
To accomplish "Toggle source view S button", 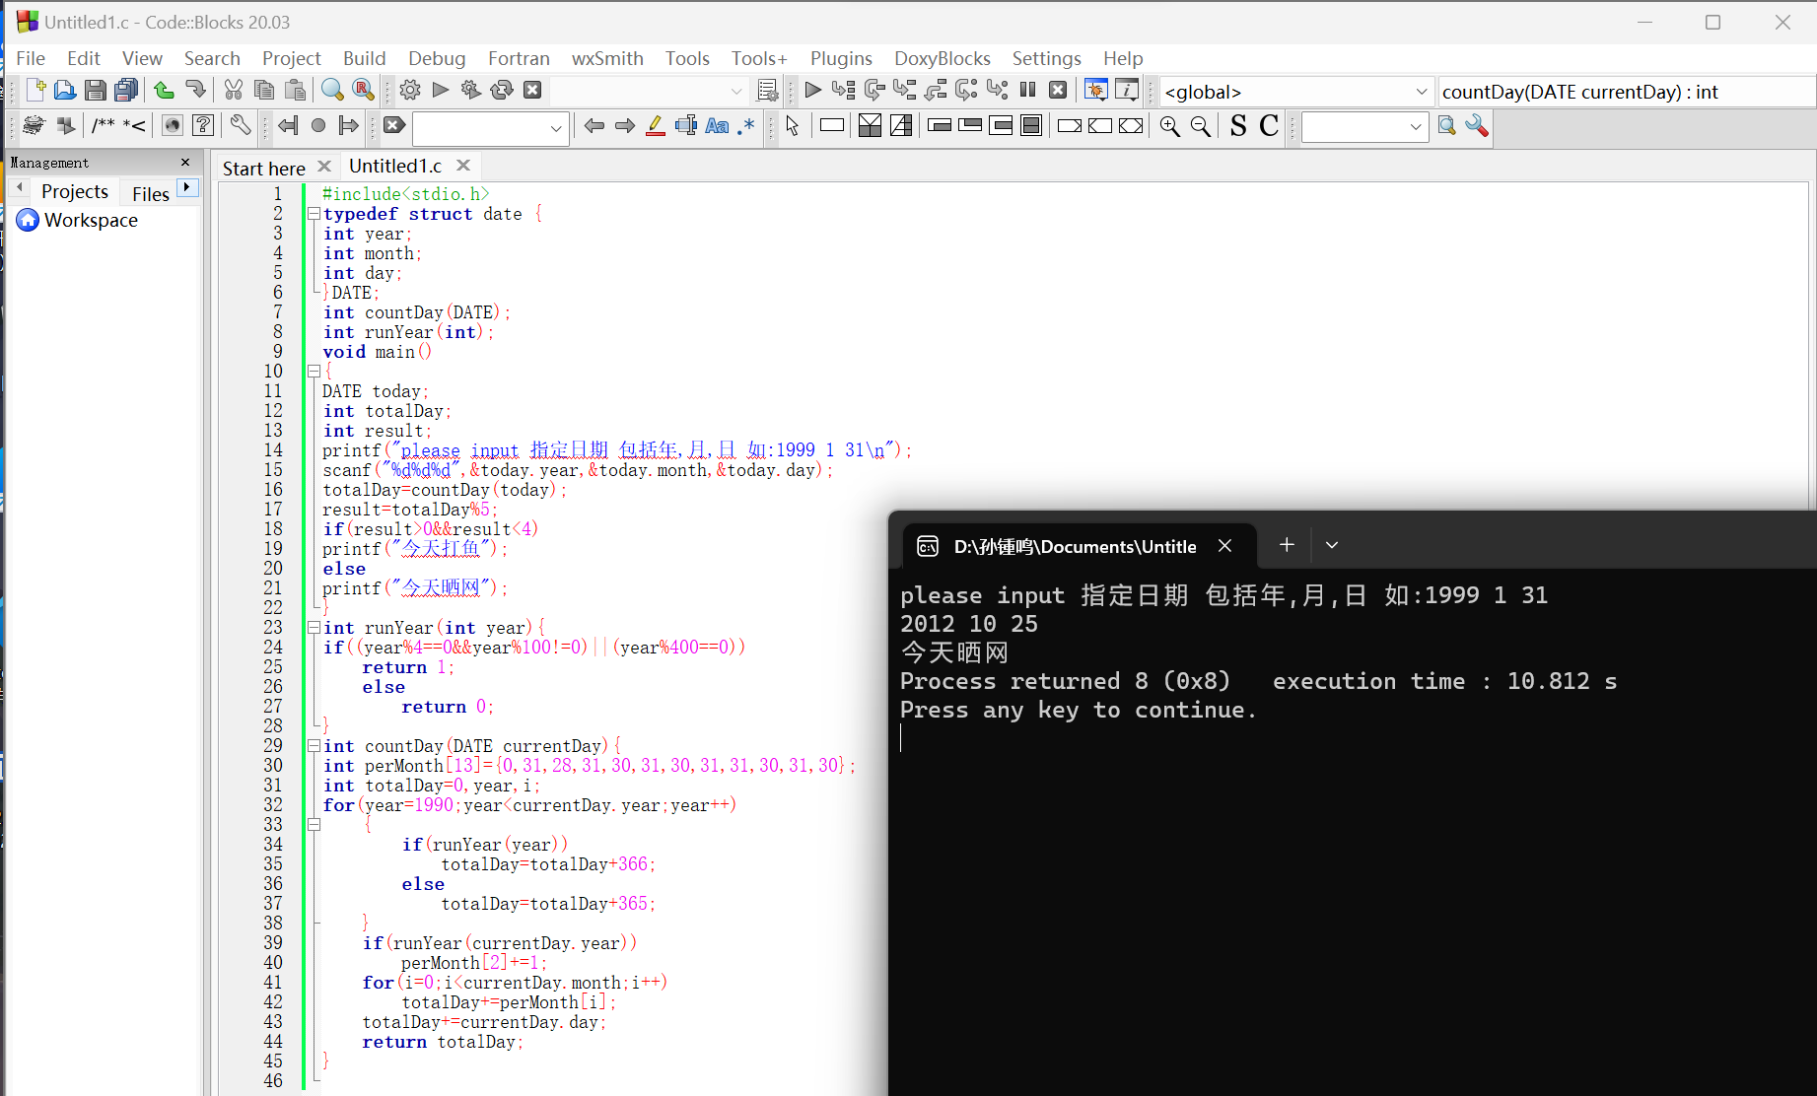I will click(x=1238, y=126).
